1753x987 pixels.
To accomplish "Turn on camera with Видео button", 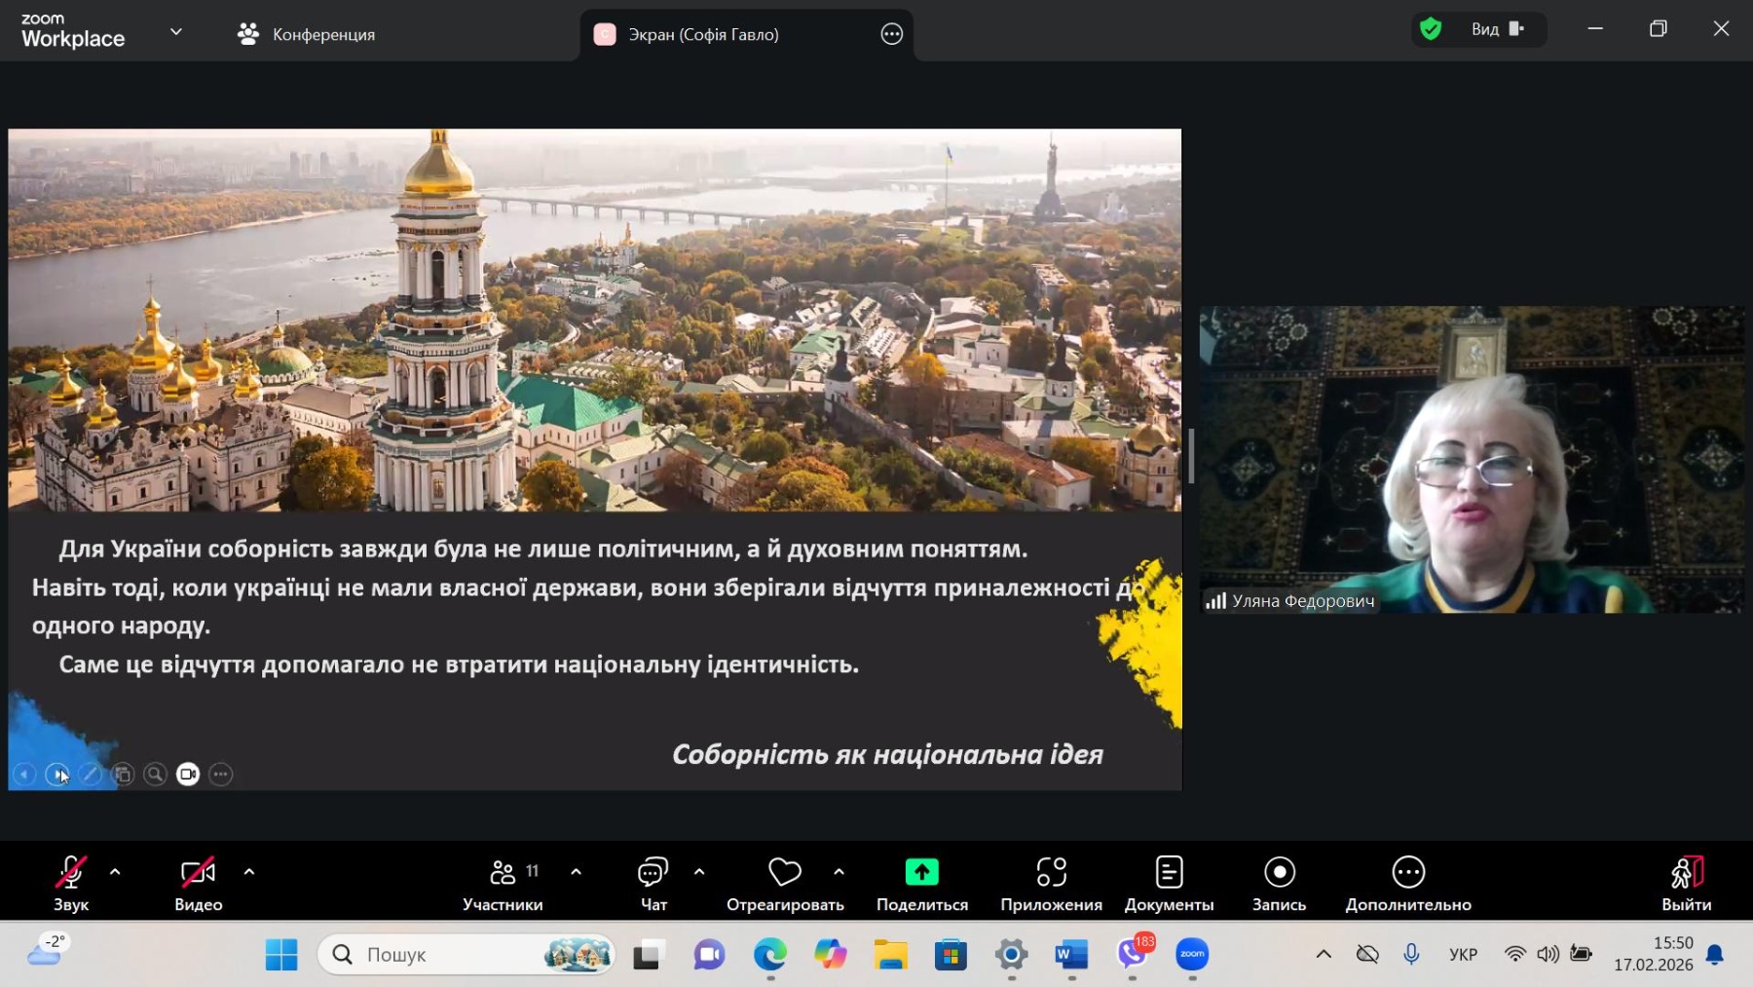I will point(198,883).
